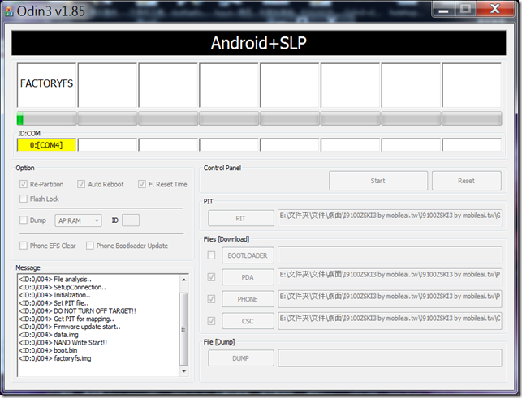The width and height of the screenshot is (522, 398).
Task: Click the 'Firmware update start..' log line
Action: point(70,327)
